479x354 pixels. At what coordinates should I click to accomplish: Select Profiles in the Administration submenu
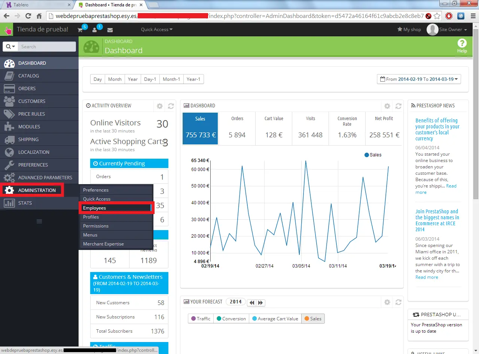pyautogui.click(x=116, y=217)
